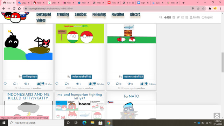Open the iwillexplode author link
This screenshot has width=224, height=126.
pos(30,77)
